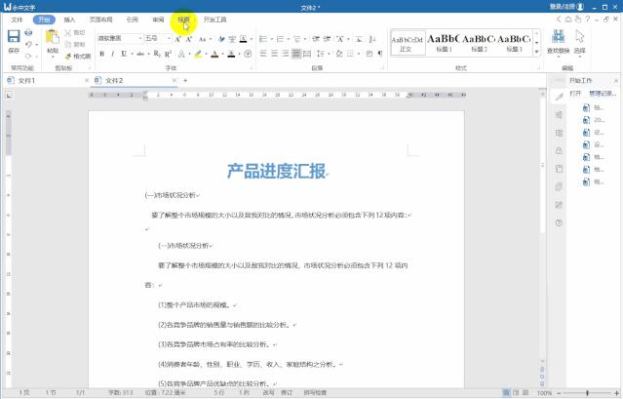This screenshot has height=399, width=623.
Task: Click the decrease indent icon
Action: click(316, 39)
